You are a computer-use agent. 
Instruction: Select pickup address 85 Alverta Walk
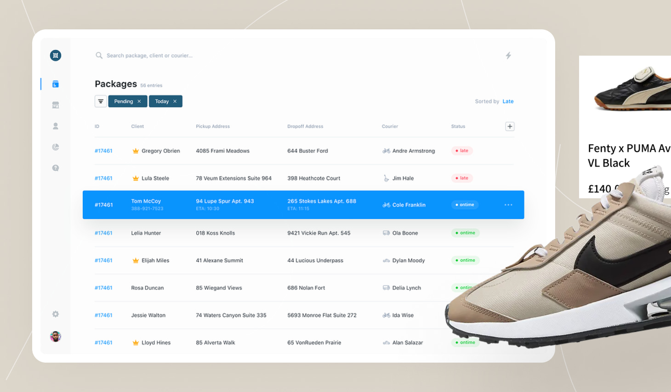[216, 342]
